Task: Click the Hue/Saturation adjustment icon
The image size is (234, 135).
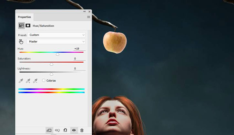Action: [x=22, y=26]
